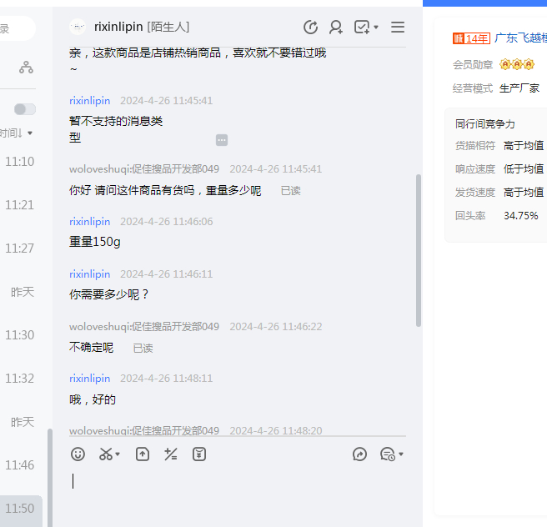The width and height of the screenshot is (547, 527).
Task: Click the chat scrollbar thumb
Action: coord(419,250)
